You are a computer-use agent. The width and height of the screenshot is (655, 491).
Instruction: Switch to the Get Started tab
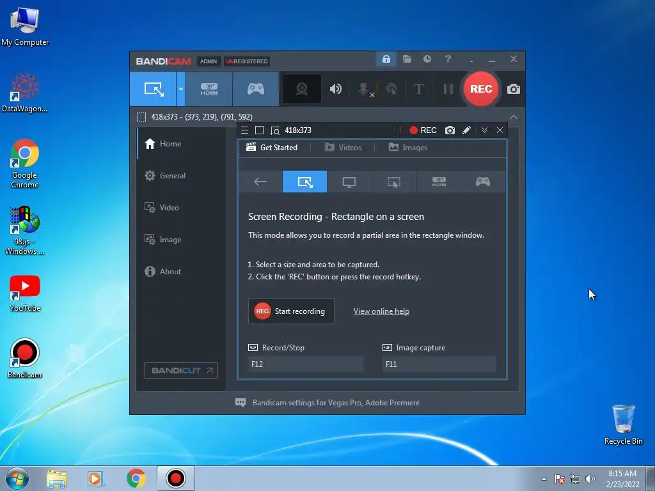pyautogui.click(x=272, y=148)
